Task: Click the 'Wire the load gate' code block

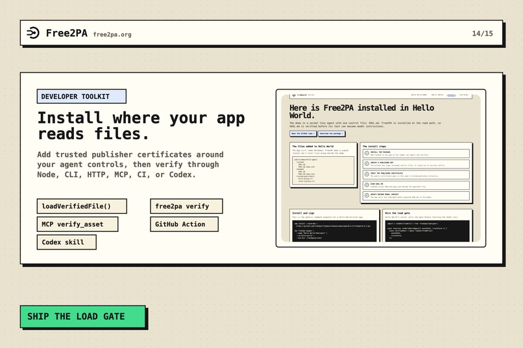Action: pyautogui.click(x=427, y=231)
